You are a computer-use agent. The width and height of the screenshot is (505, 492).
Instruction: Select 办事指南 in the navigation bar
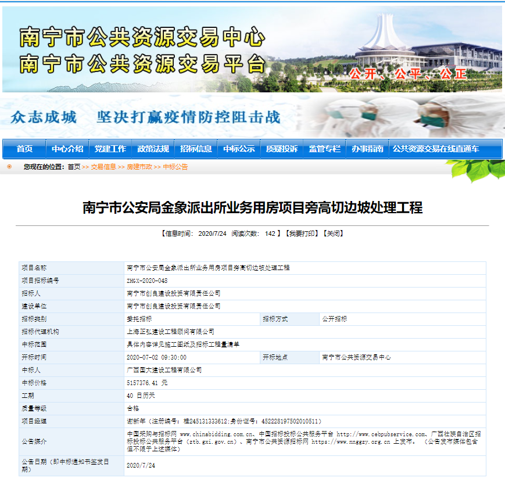coord(367,149)
